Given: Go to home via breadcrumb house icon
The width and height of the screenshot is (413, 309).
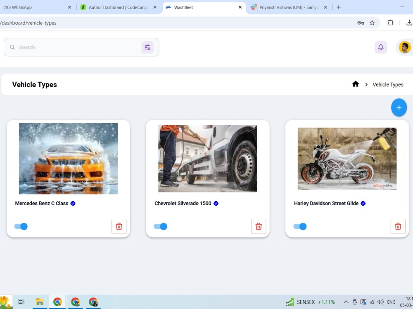Looking at the screenshot, I should tap(356, 84).
